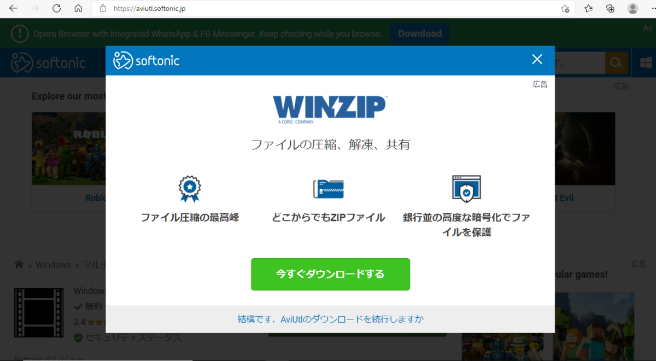Open browser home page icon

tap(78, 9)
